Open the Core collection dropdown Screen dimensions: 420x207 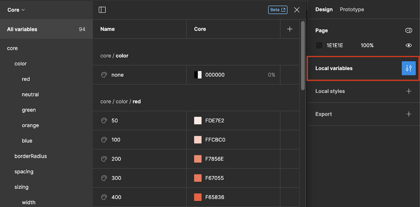click(x=16, y=10)
